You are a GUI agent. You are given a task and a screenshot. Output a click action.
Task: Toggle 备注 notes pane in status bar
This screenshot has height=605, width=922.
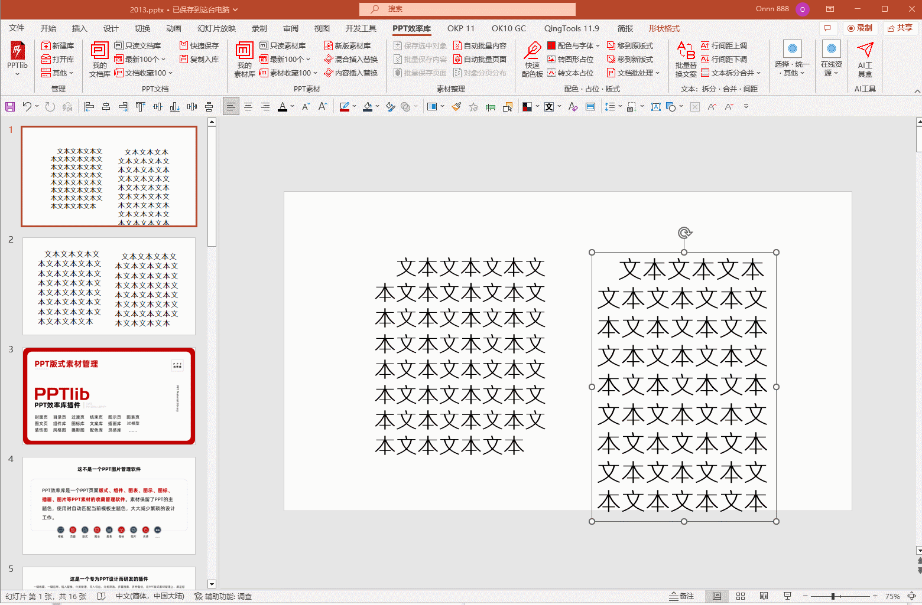pyautogui.click(x=681, y=596)
